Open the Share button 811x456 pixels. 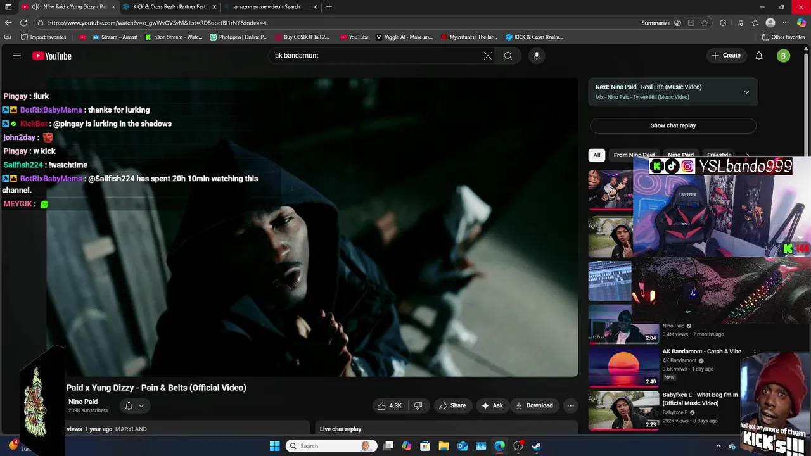pos(452,405)
